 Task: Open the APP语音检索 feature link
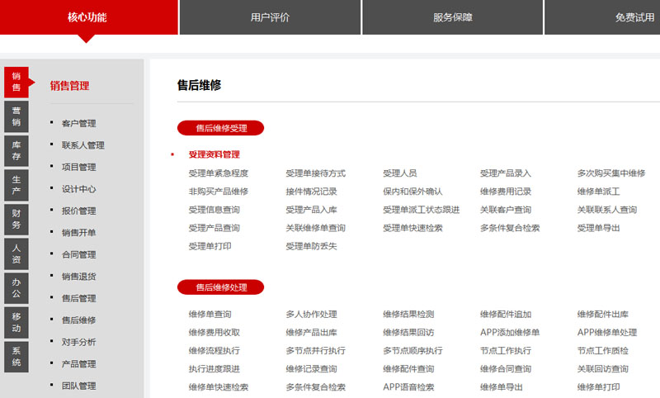(x=408, y=387)
